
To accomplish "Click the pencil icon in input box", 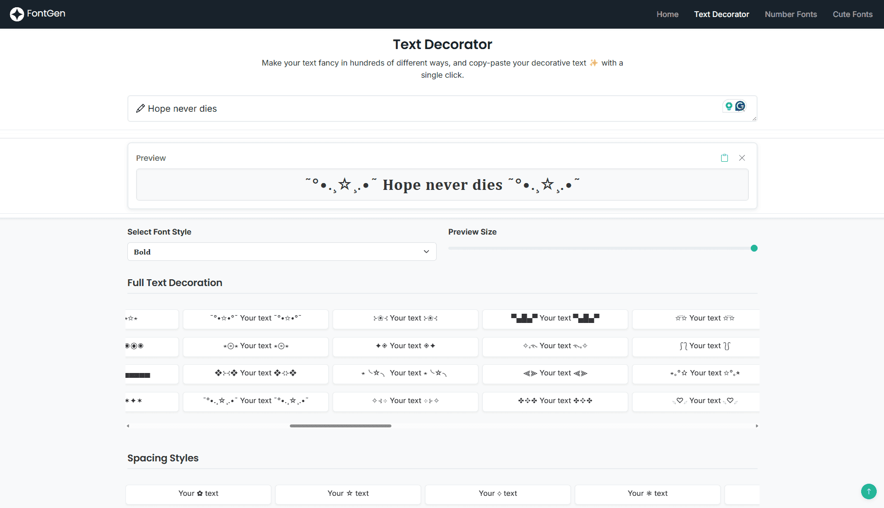I will click(140, 108).
